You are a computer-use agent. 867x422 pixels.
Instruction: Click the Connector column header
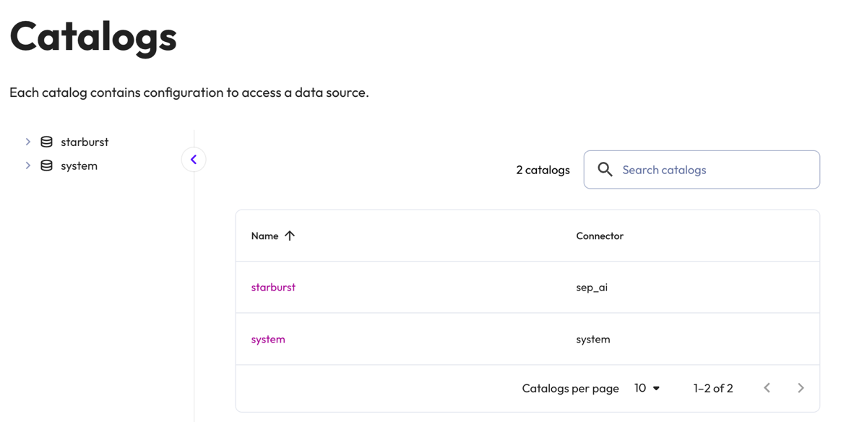click(599, 235)
